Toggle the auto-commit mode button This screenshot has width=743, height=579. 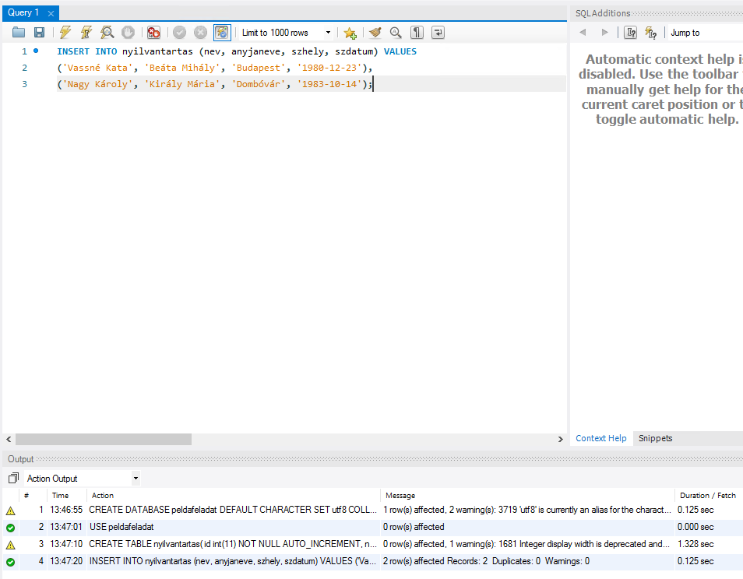pos(222,33)
